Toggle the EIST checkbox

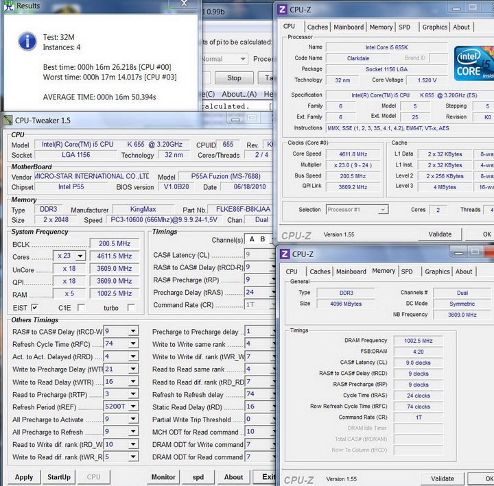click(x=35, y=308)
